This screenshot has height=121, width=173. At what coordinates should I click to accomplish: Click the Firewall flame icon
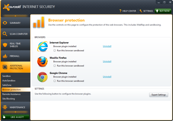click(x=5, y=56)
